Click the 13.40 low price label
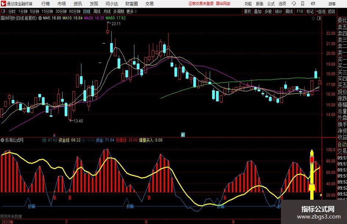Image resolution: width=347 pixels, height=224 pixels. 78,121
